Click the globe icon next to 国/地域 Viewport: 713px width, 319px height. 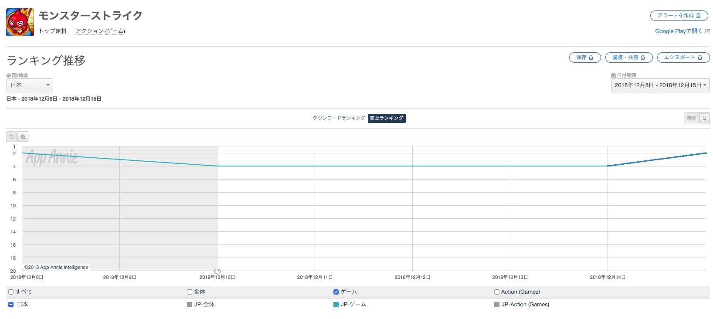tap(9, 75)
